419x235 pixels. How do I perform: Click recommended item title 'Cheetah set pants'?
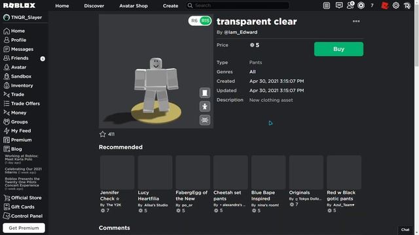(227, 196)
